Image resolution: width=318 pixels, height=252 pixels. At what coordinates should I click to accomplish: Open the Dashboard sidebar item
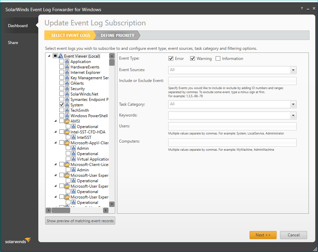[x=18, y=26]
